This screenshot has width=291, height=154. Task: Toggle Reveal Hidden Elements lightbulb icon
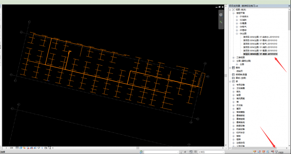(42, 148)
